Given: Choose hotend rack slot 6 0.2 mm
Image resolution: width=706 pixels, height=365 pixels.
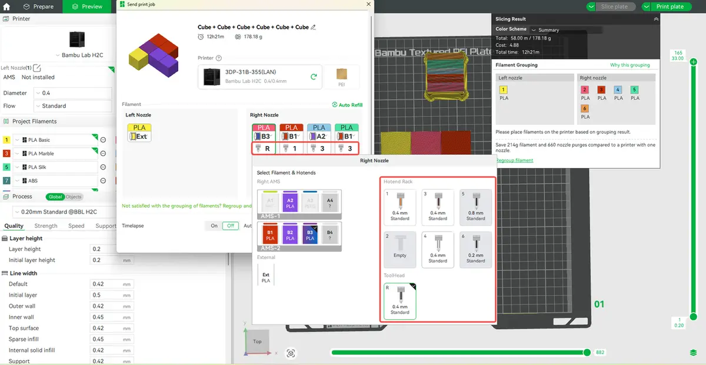Looking at the screenshot, I should point(475,249).
